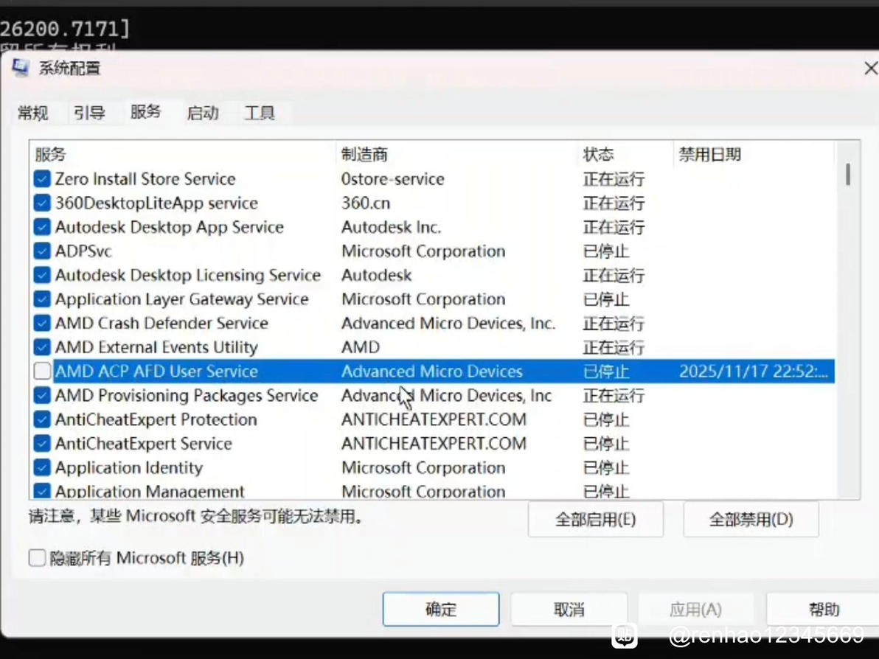
Task: Select AMD External Events Utility row
Action: coord(433,347)
